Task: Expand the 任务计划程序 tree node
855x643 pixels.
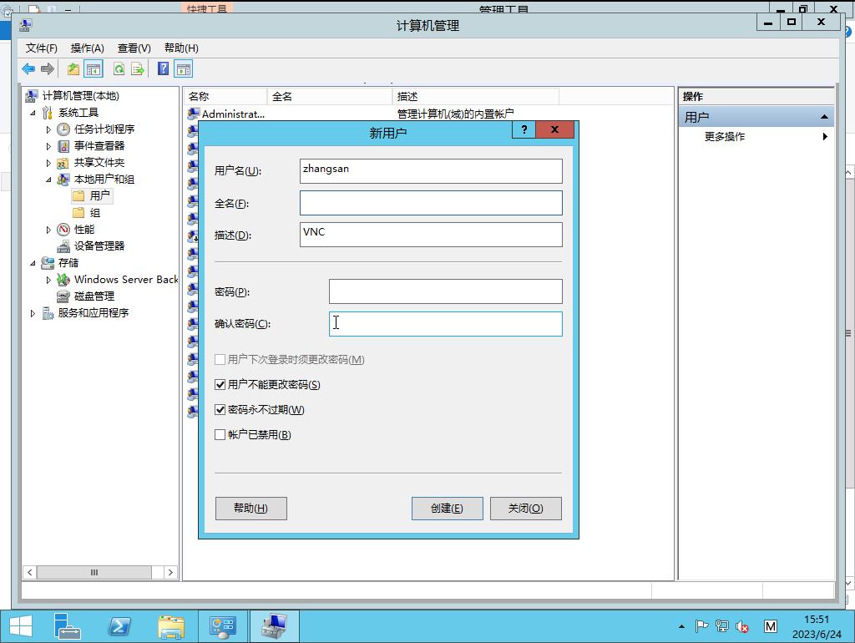Action: [48, 129]
